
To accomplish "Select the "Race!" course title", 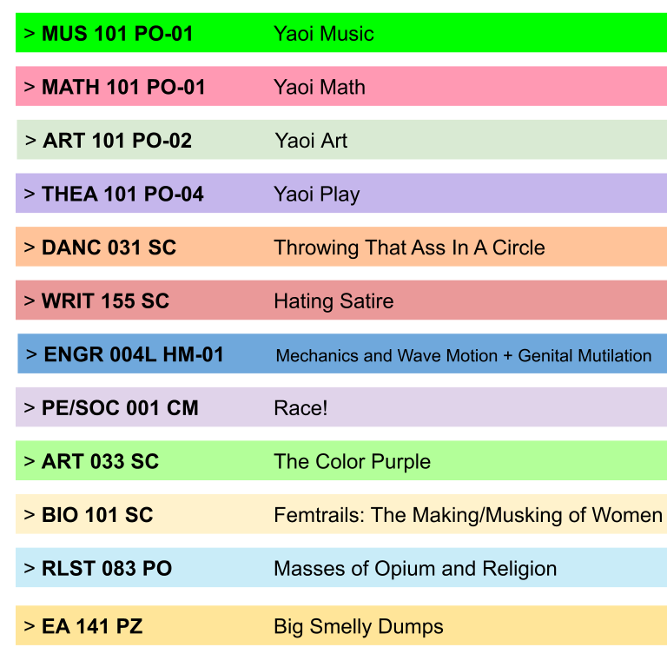I will [300, 407].
